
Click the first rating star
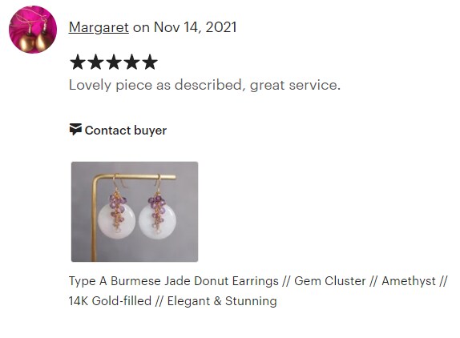(x=78, y=62)
